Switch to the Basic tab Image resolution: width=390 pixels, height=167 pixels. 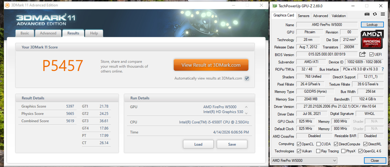(x=25, y=33)
